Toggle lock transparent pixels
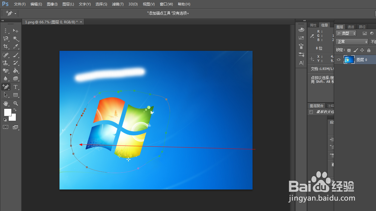This screenshot has height=211, width=376. pos(349,50)
